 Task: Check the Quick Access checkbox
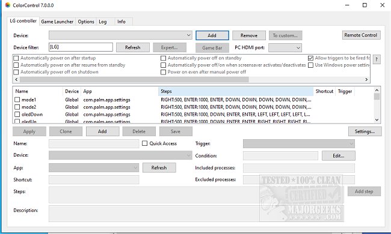(144, 143)
